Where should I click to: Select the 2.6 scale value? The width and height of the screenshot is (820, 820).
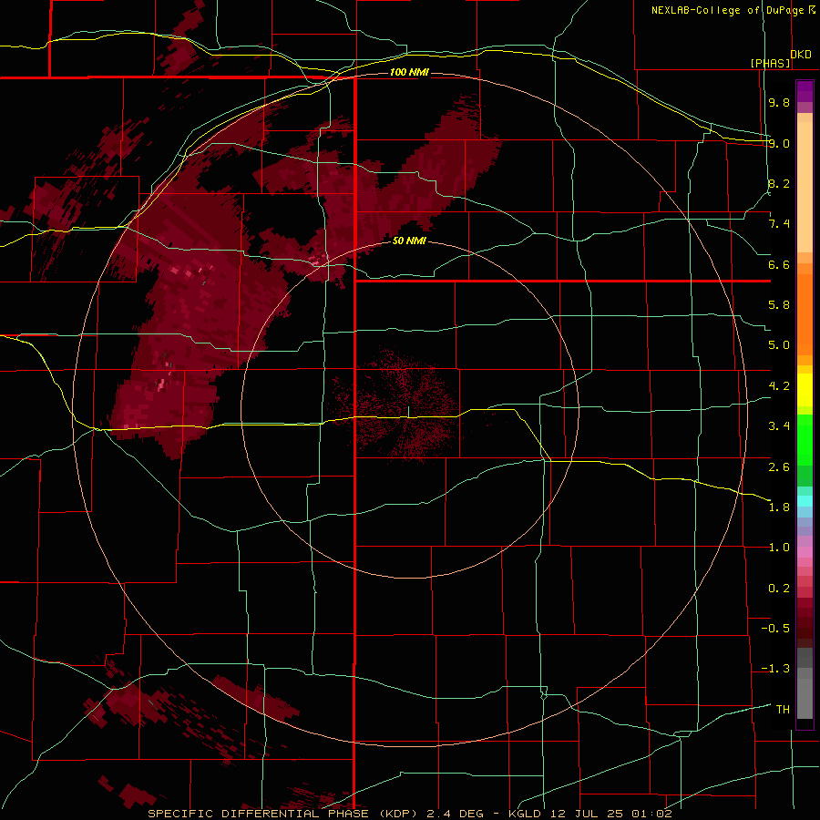[x=779, y=467]
